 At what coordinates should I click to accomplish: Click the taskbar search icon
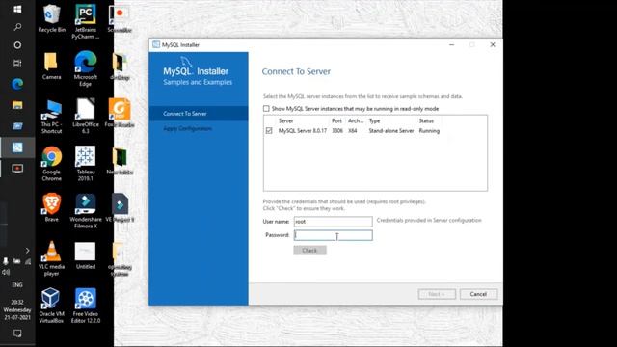(17, 27)
